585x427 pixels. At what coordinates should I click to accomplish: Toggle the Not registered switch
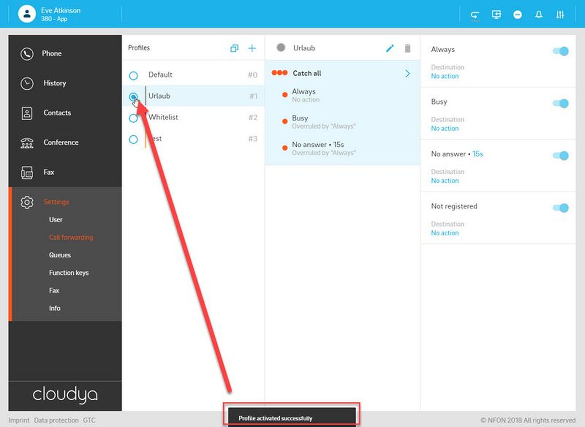(560, 208)
